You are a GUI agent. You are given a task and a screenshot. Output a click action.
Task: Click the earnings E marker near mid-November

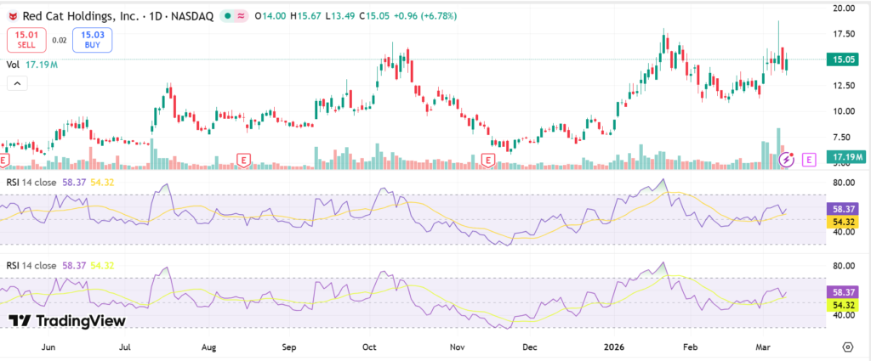[x=488, y=160]
